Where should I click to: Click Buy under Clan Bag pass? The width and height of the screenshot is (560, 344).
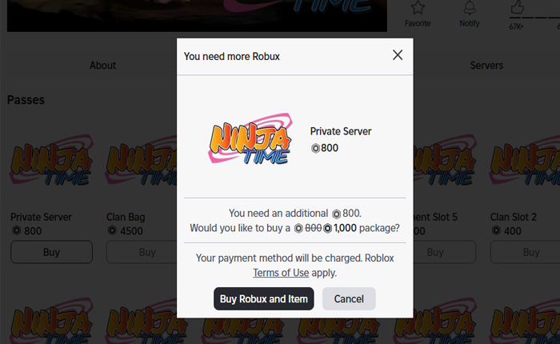(147, 252)
